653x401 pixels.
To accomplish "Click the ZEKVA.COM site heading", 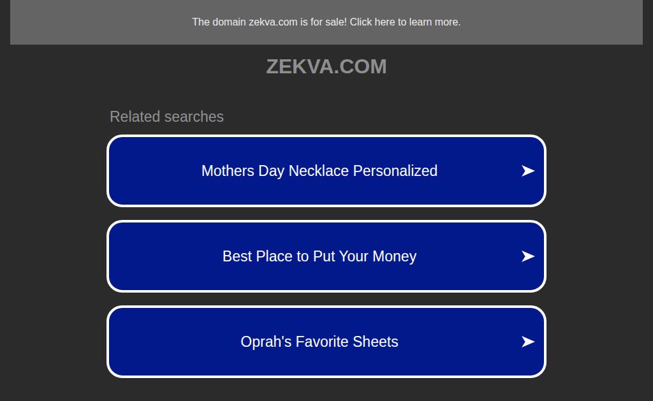I will tap(326, 66).
